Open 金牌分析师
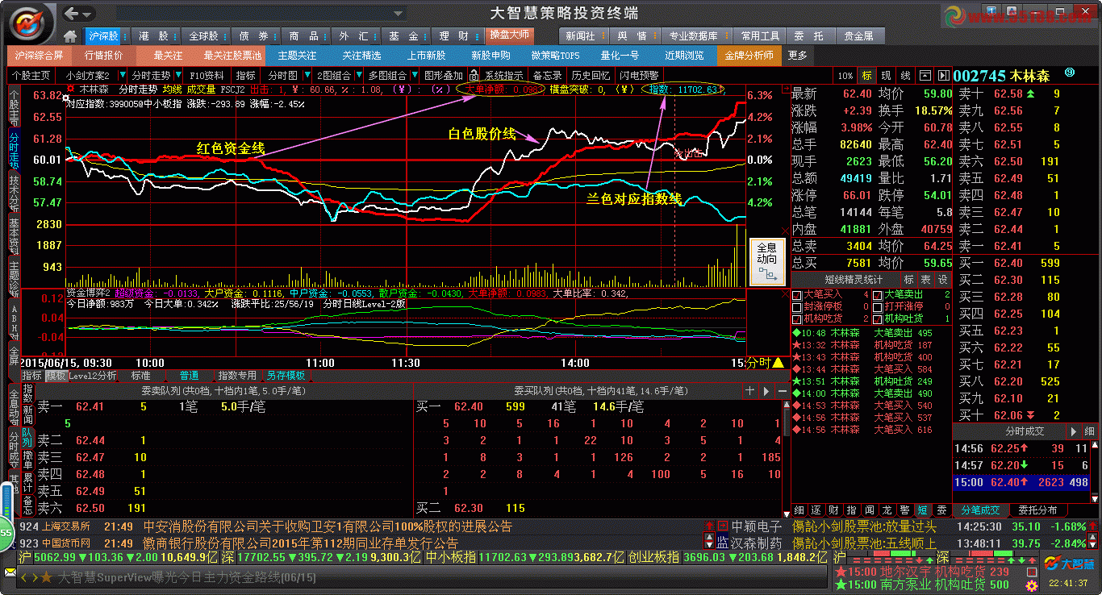 click(x=749, y=56)
